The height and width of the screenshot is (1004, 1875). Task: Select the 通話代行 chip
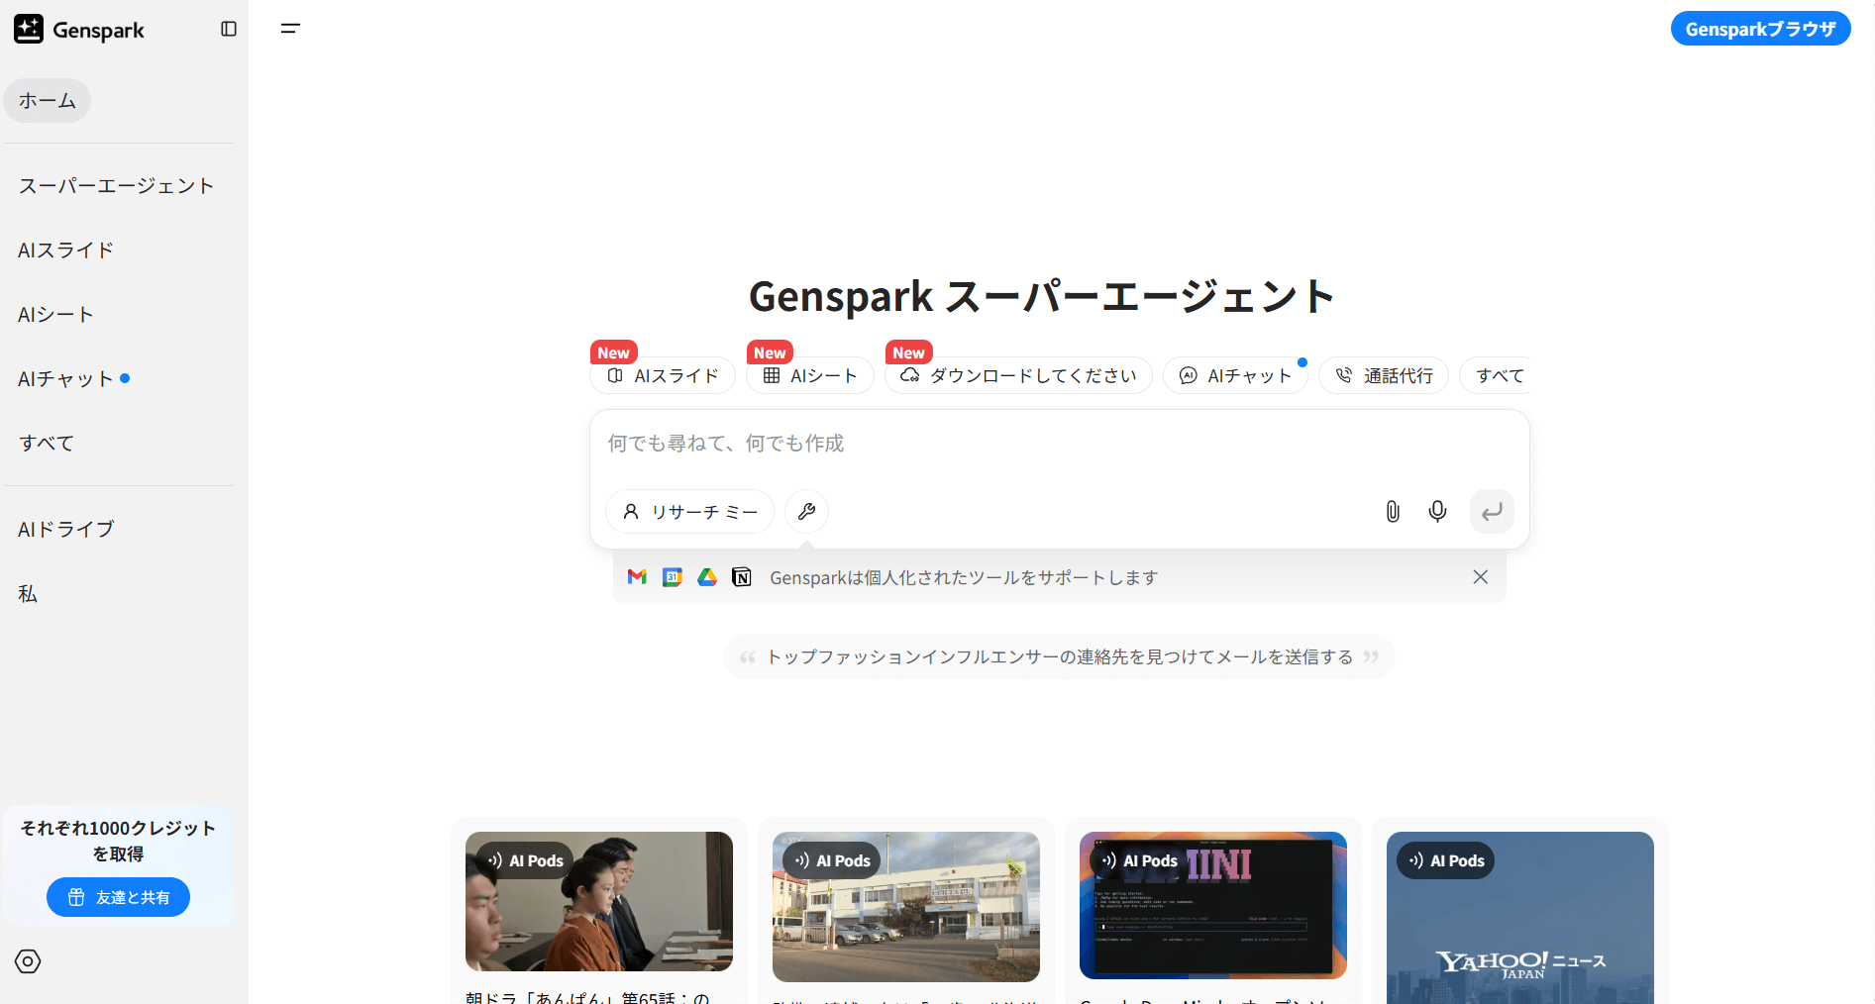tap(1384, 375)
